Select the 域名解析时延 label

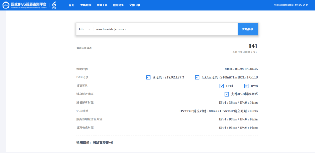85,102
